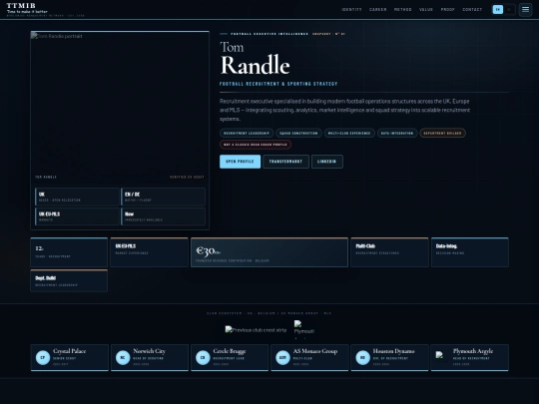Click the Recruitment Leadership tag
Screen dimensions: 539x404
[x=247, y=133]
